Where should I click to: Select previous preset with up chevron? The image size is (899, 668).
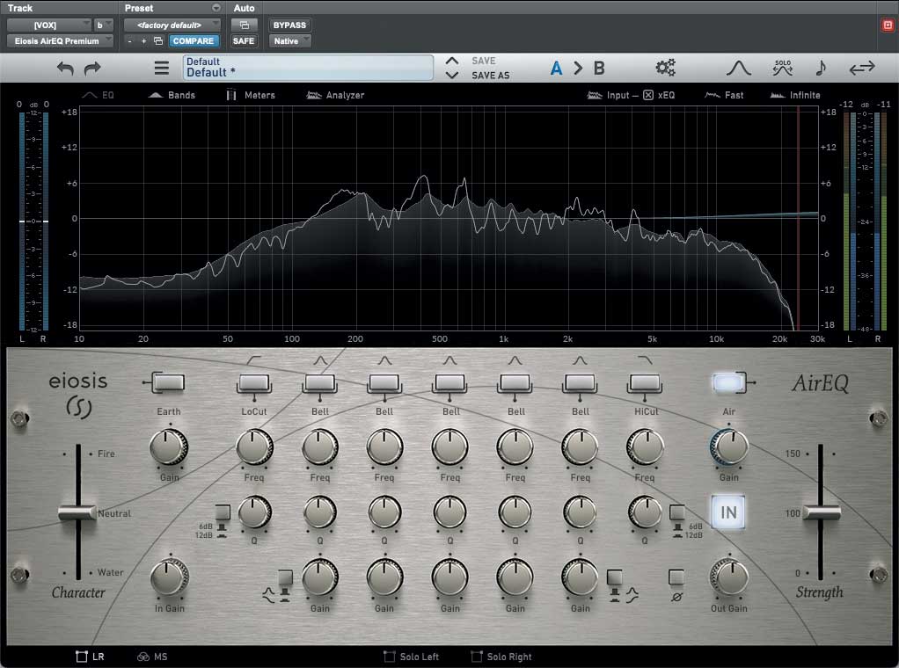coord(452,61)
